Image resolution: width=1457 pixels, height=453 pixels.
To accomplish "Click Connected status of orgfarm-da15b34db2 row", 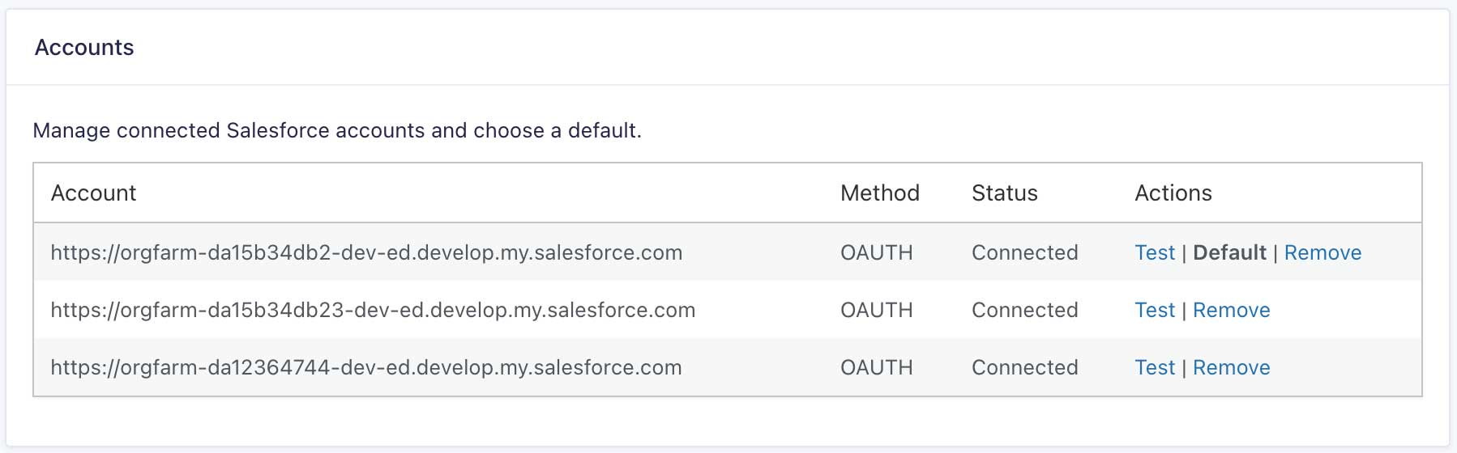I will 1024,253.
